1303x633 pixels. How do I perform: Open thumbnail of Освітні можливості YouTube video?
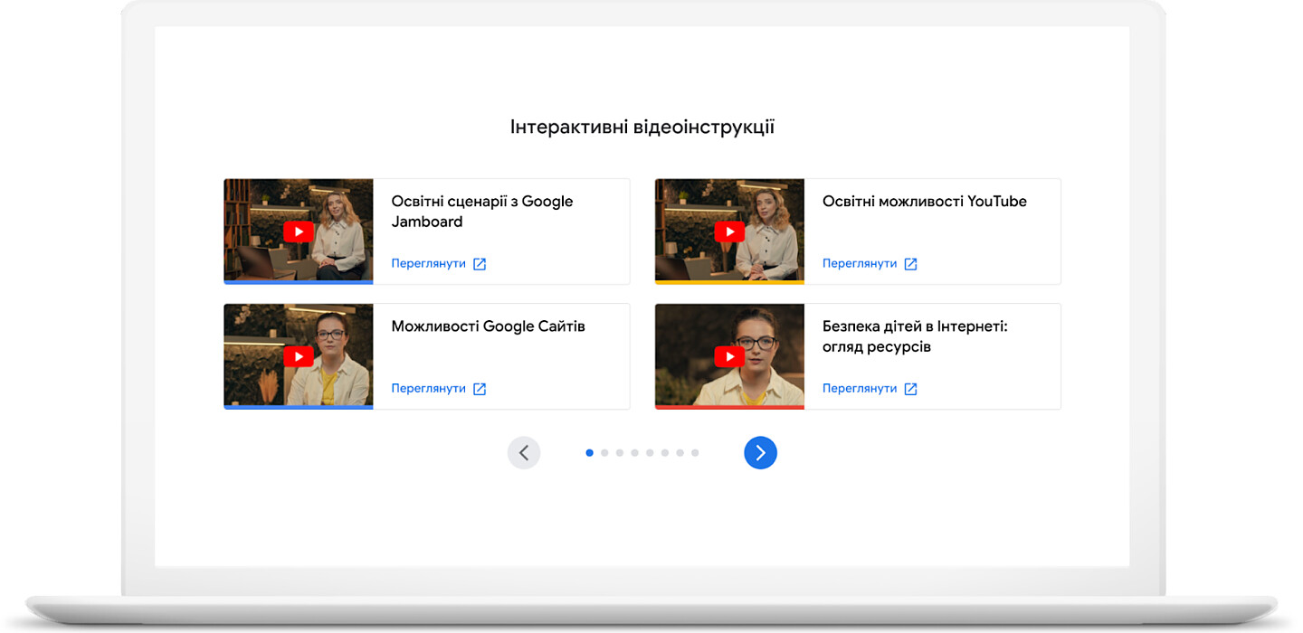pos(729,231)
